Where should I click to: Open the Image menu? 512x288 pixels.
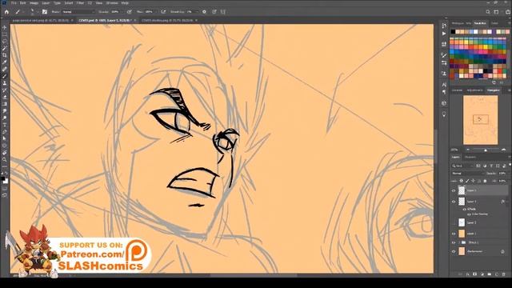click(34, 3)
